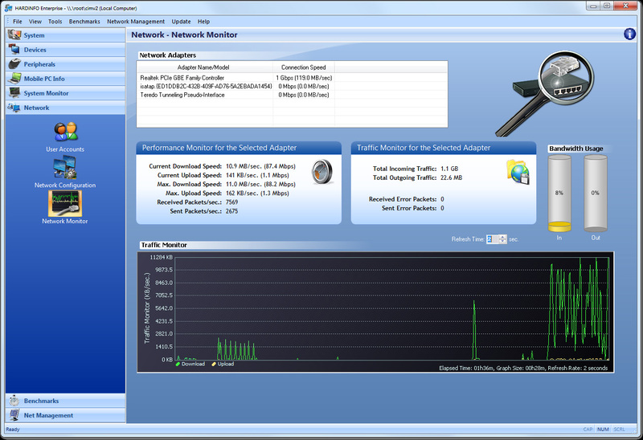Click the 1 Gbps connection speed cell
The height and width of the screenshot is (440, 643).
tap(304, 77)
